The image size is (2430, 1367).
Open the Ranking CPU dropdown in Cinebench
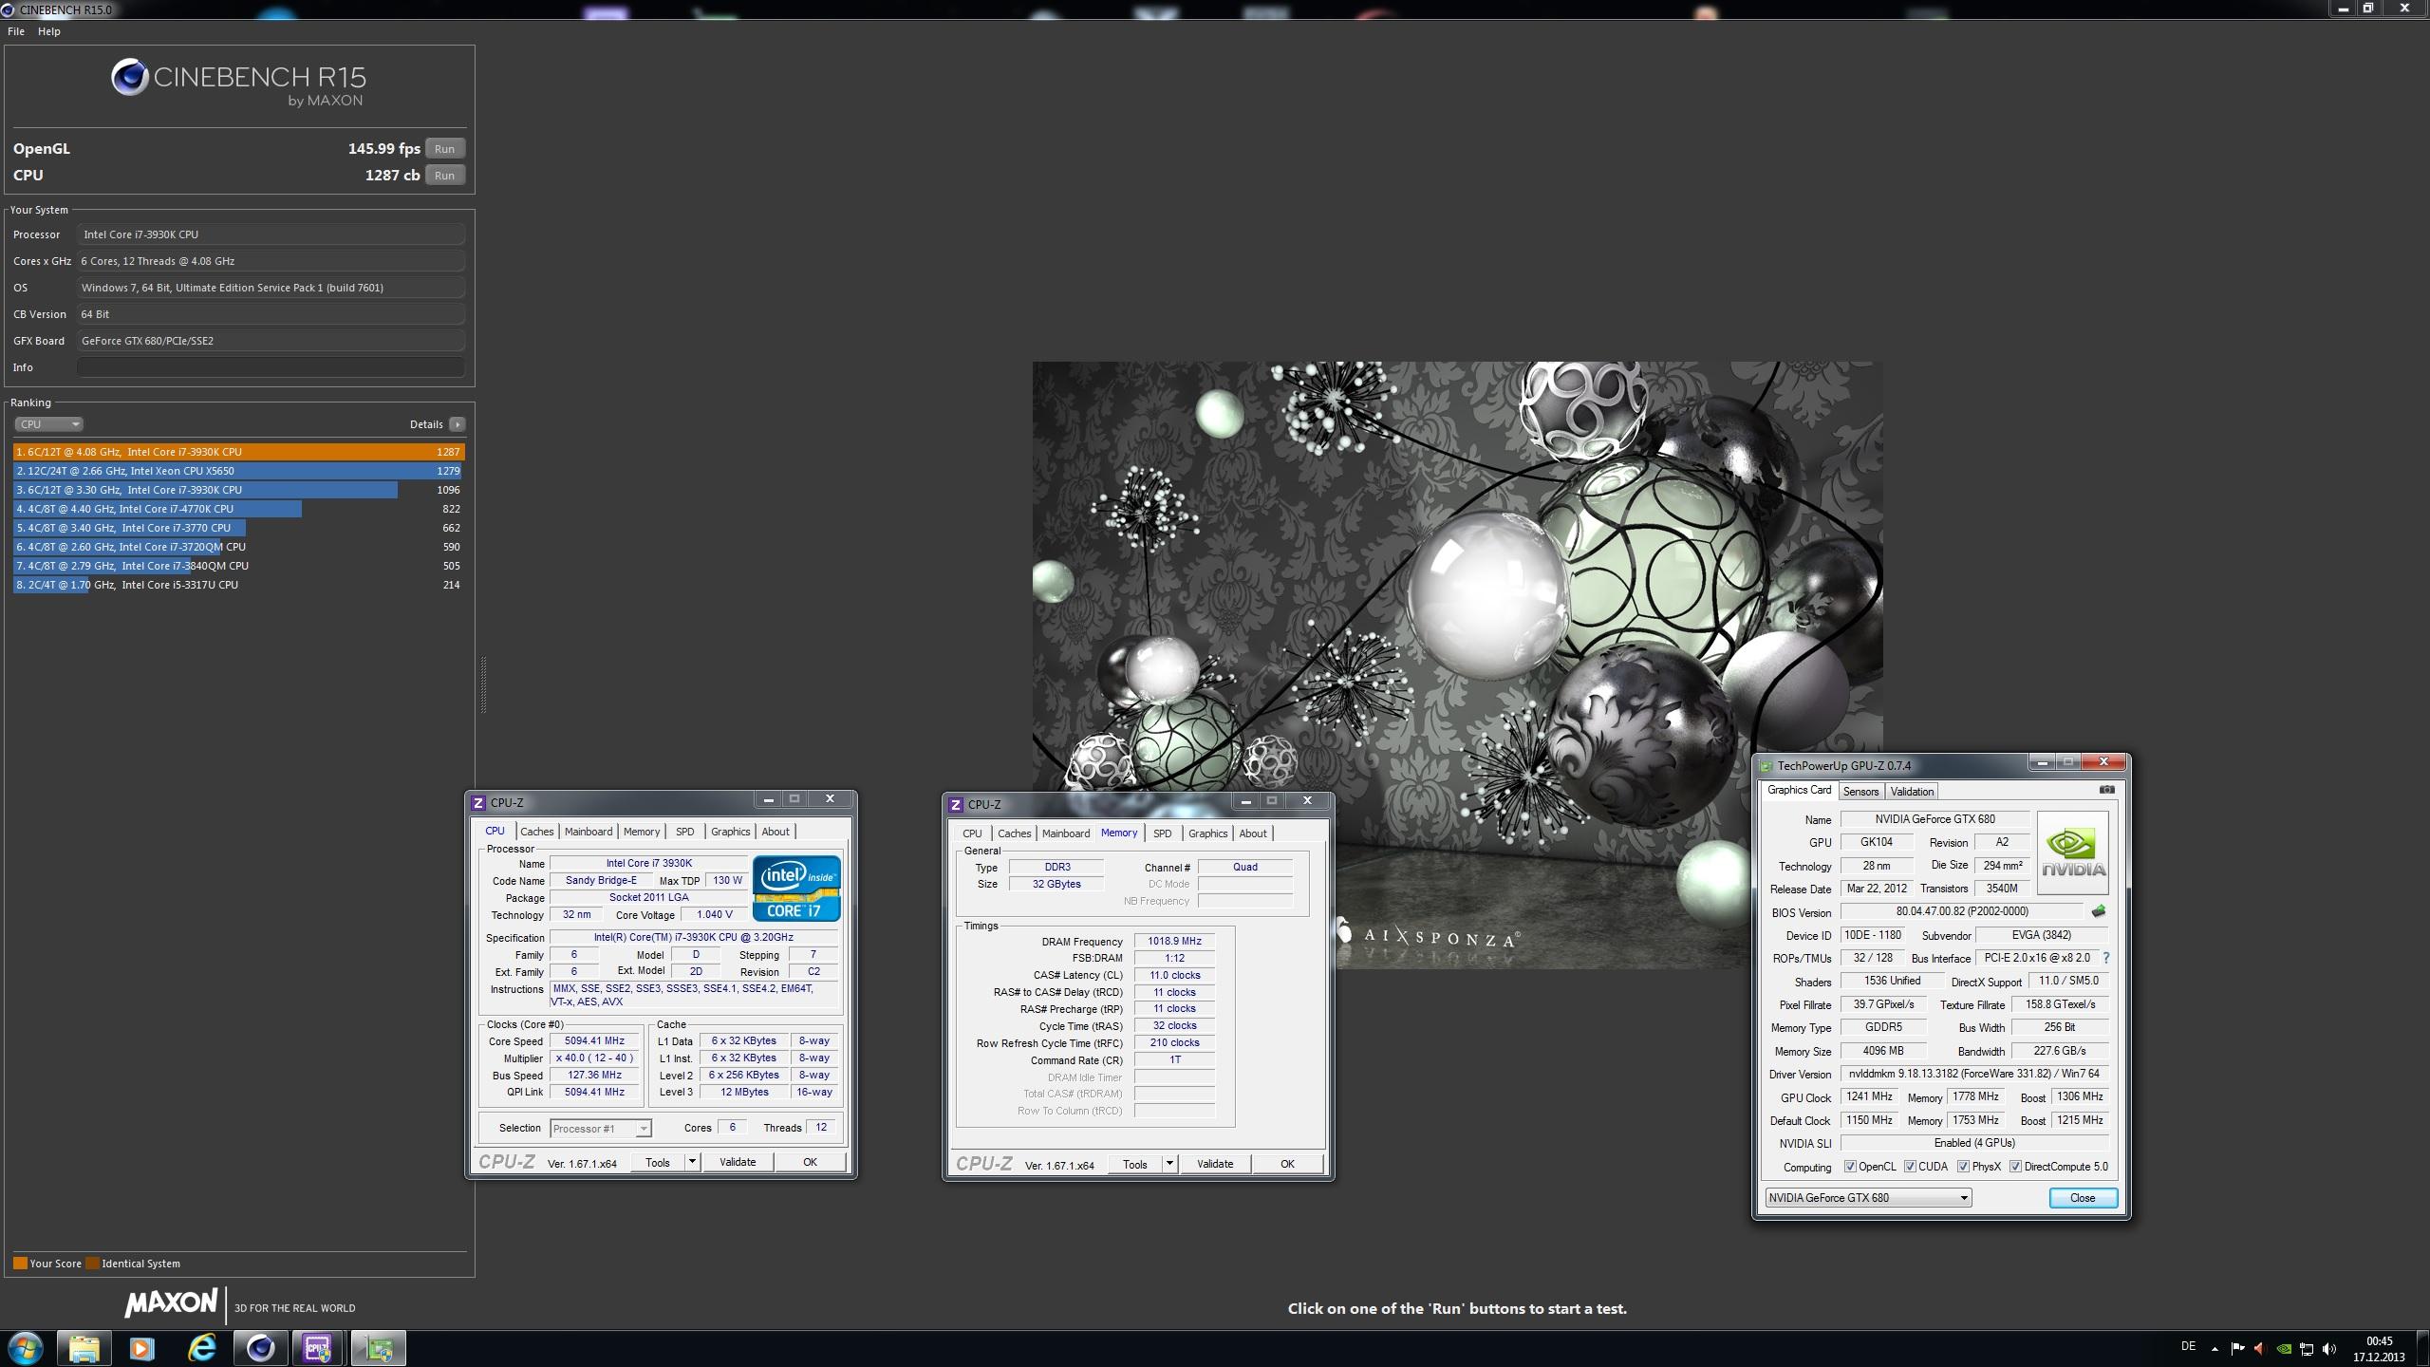pos(48,424)
